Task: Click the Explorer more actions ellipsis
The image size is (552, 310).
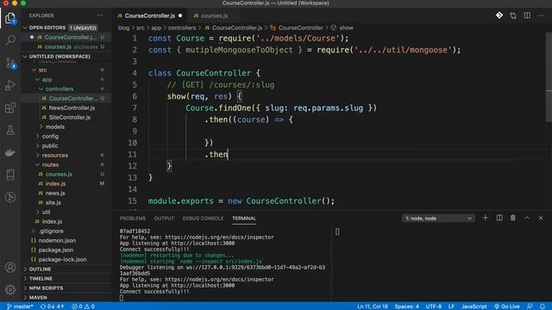Action: click(x=100, y=15)
